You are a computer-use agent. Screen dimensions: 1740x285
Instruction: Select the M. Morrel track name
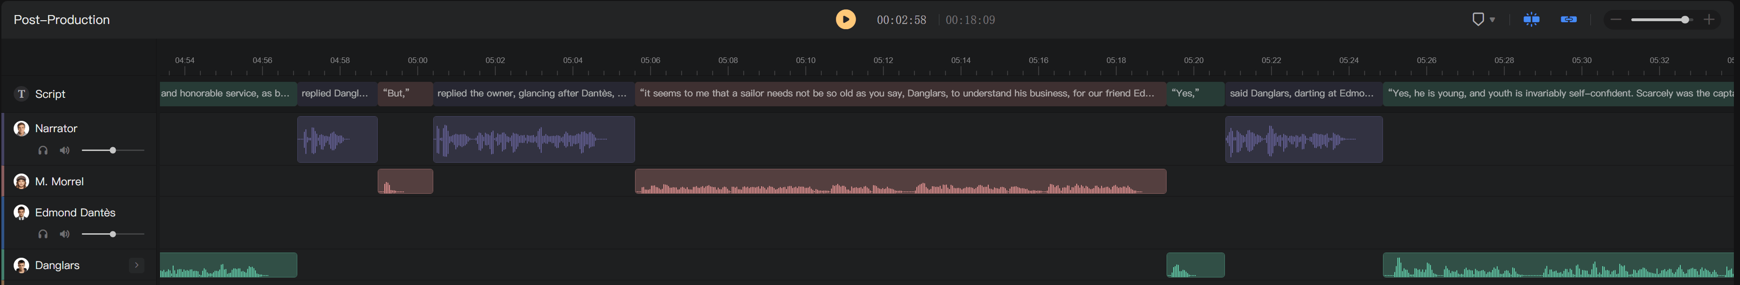coord(59,182)
